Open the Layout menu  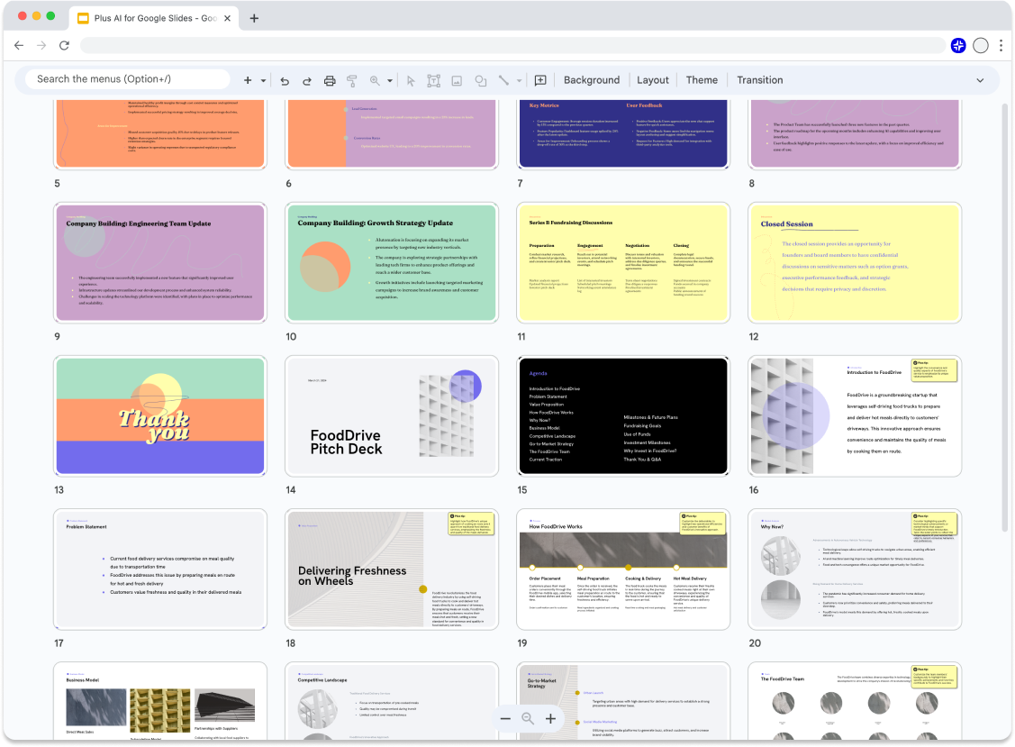pos(652,80)
